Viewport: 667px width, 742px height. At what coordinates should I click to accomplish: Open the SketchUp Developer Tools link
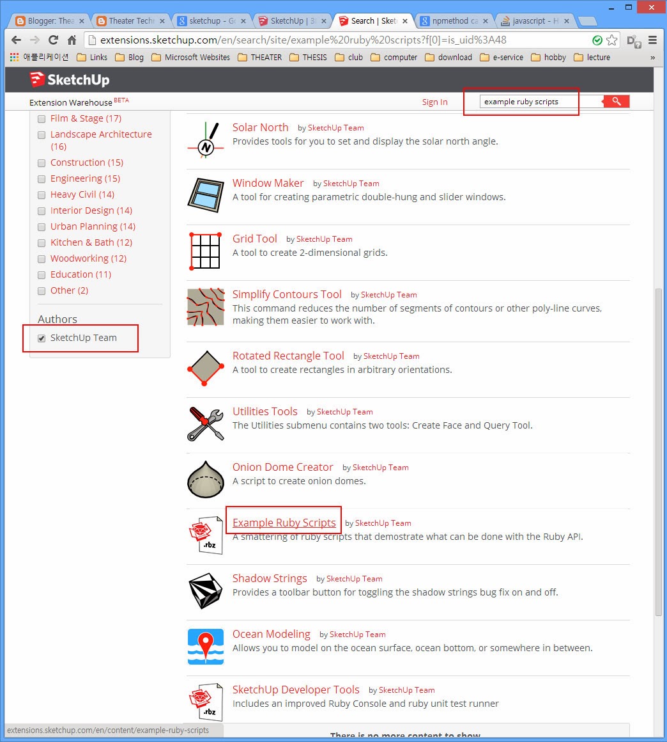pos(296,690)
